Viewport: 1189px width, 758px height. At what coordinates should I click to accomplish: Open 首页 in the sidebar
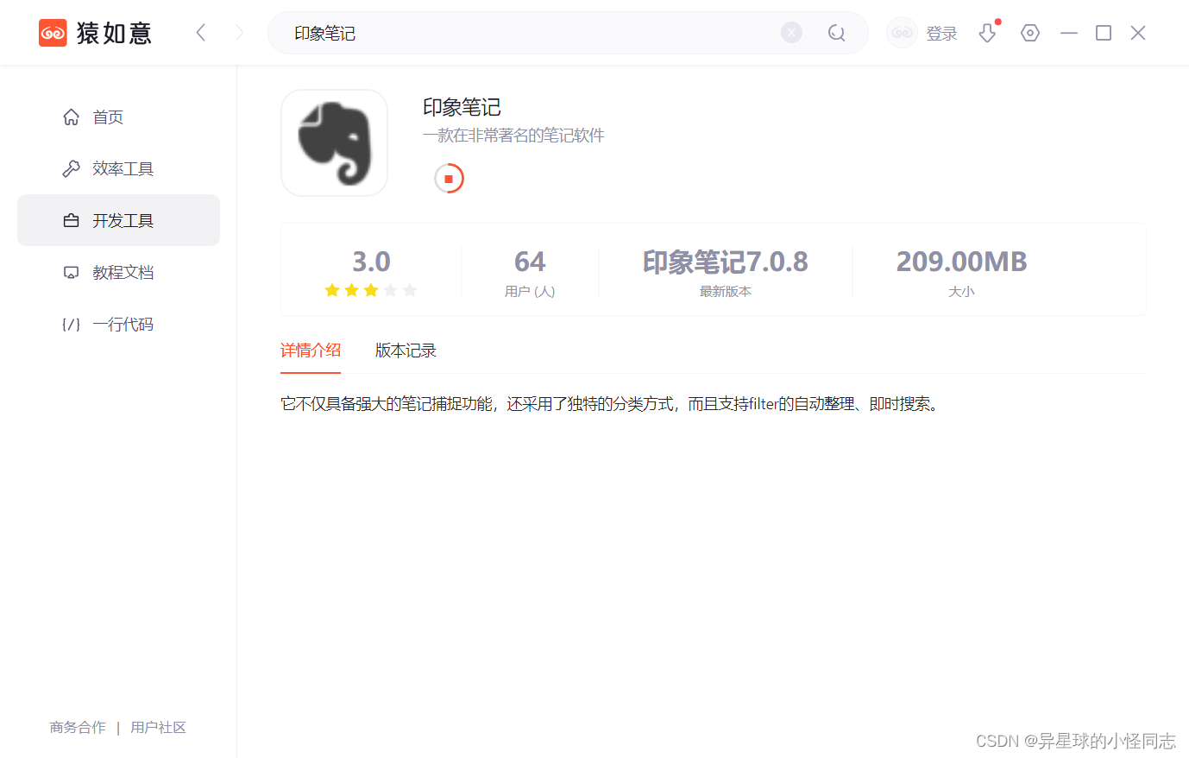pos(118,117)
